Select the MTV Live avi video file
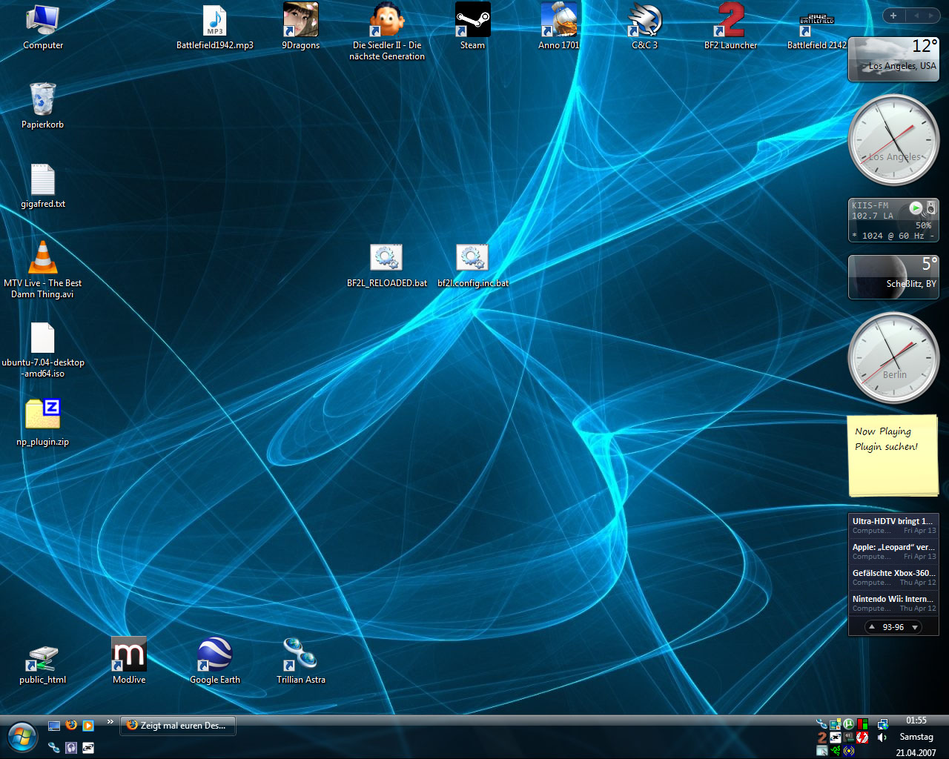949x759 pixels. (43, 270)
